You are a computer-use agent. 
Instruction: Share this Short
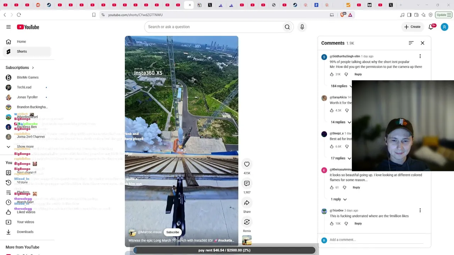click(x=247, y=203)
